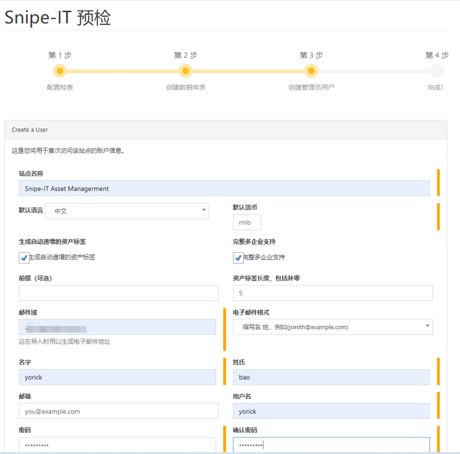460x454 pixels.
Task: Click the 第 2 步 step circle
Action: coord(186,71)
